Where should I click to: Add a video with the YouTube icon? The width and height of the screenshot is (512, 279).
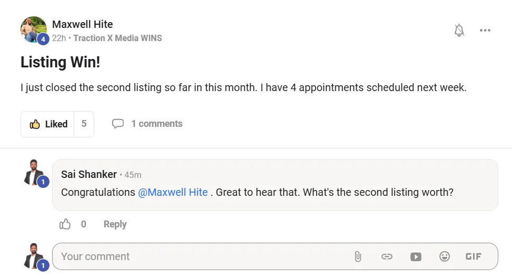416,257
